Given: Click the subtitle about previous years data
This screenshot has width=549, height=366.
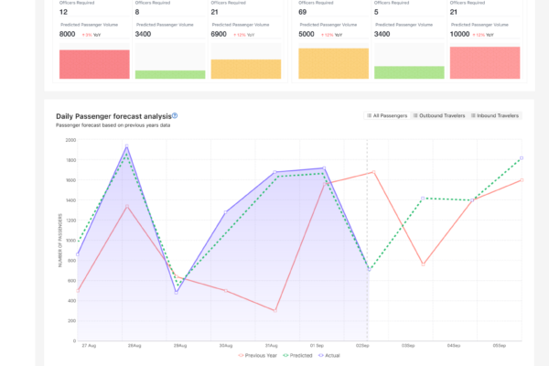Looking at the screenshot, I should (113, 125).
